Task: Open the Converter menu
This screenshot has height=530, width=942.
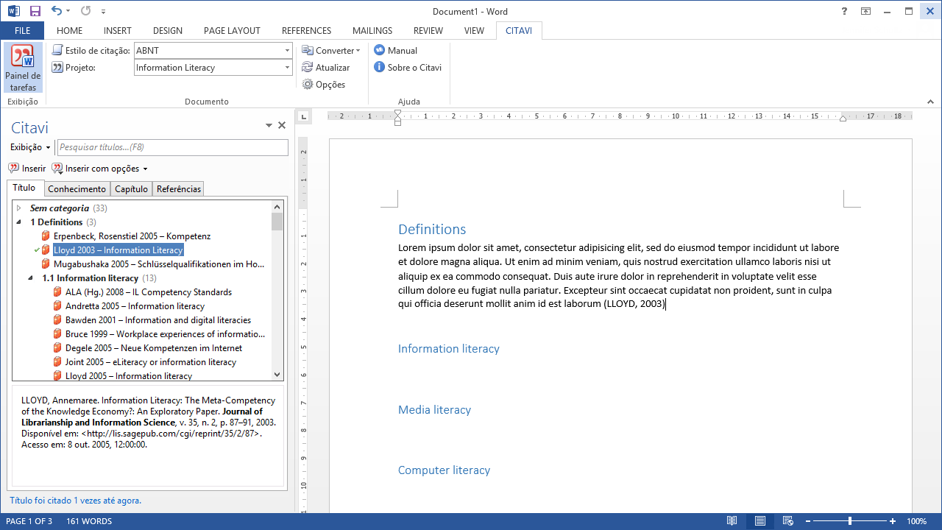Action: pos(331,51)
